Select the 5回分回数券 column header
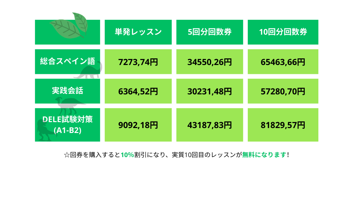This screenshot has height=198, width=346. point(210,32)
